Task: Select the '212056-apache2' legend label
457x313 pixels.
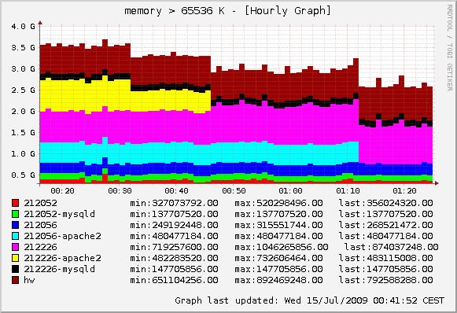Action: tap(63, 236)
